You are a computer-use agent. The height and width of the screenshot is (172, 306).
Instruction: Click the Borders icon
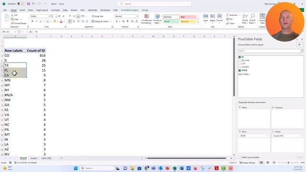click(x=47, y=21)
